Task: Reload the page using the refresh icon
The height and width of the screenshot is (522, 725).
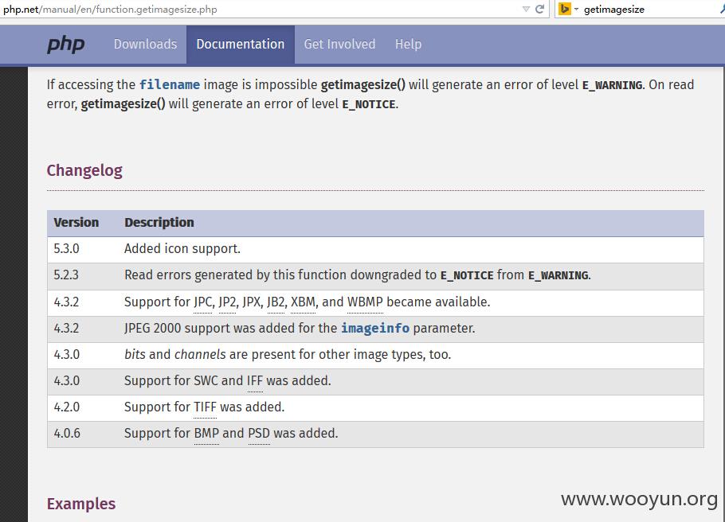Action: point(539,9)
